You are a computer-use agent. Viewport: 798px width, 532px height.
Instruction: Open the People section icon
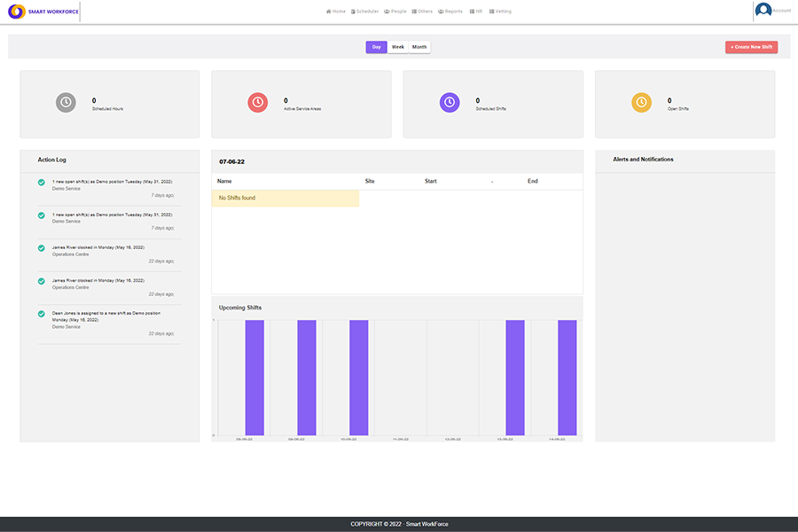pyautogui.click(x=387, y=11)
